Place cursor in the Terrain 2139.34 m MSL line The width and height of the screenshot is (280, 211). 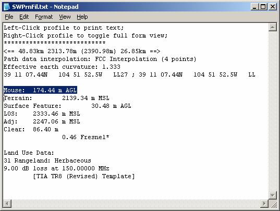(x=56, y=98)
